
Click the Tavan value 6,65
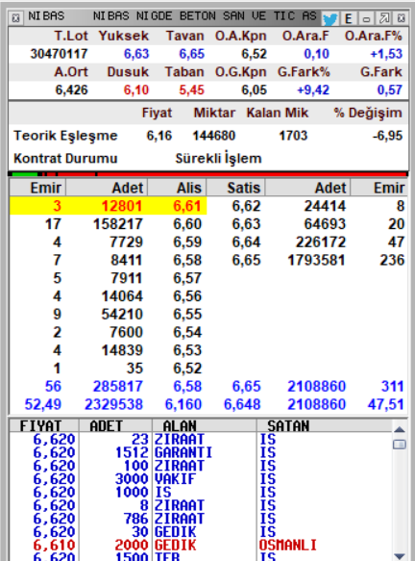tap(192, 54)
